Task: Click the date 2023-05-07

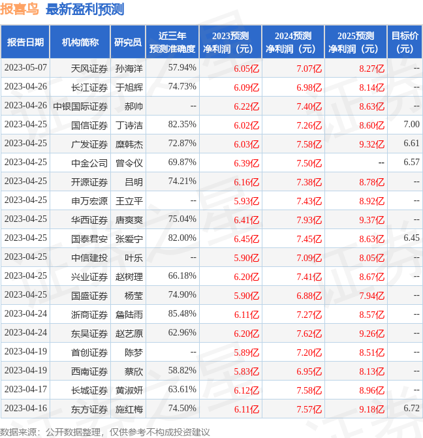Action: [x=25, y=68]
